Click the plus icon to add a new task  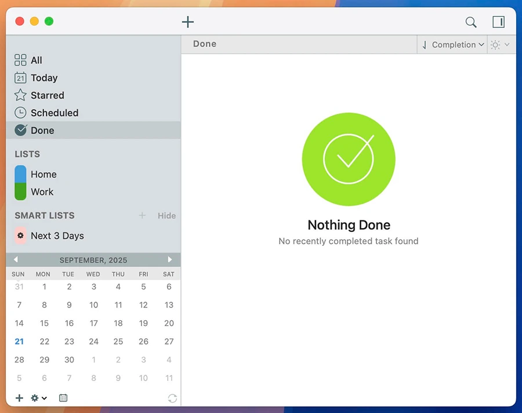point(187,22)
